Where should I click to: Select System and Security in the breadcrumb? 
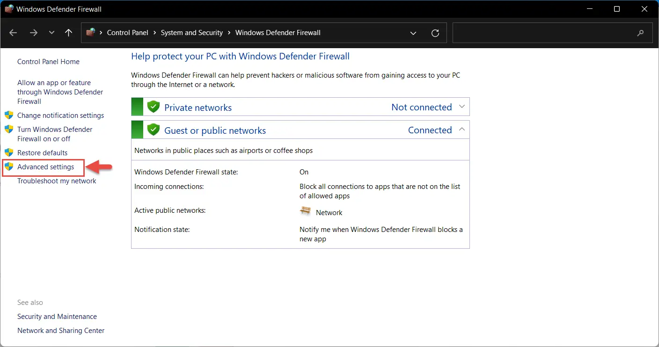click(192, 33)
